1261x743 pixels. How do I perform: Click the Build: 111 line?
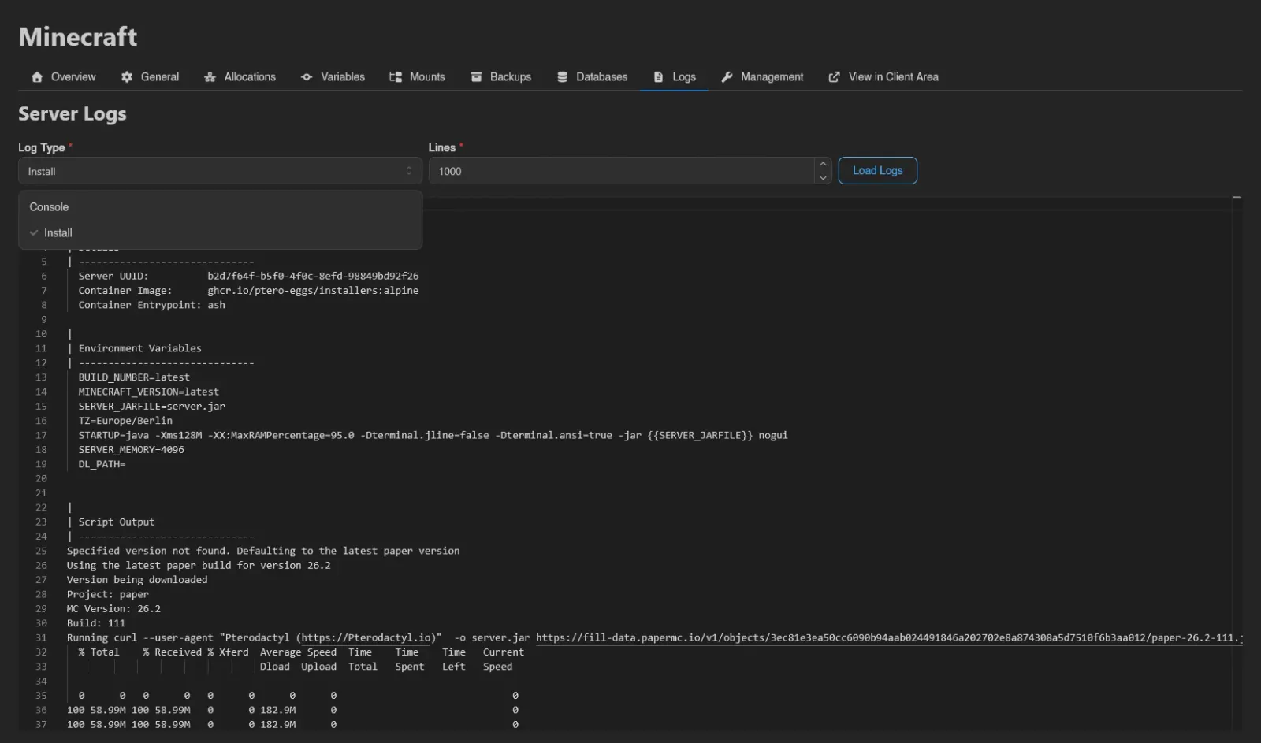95,623
